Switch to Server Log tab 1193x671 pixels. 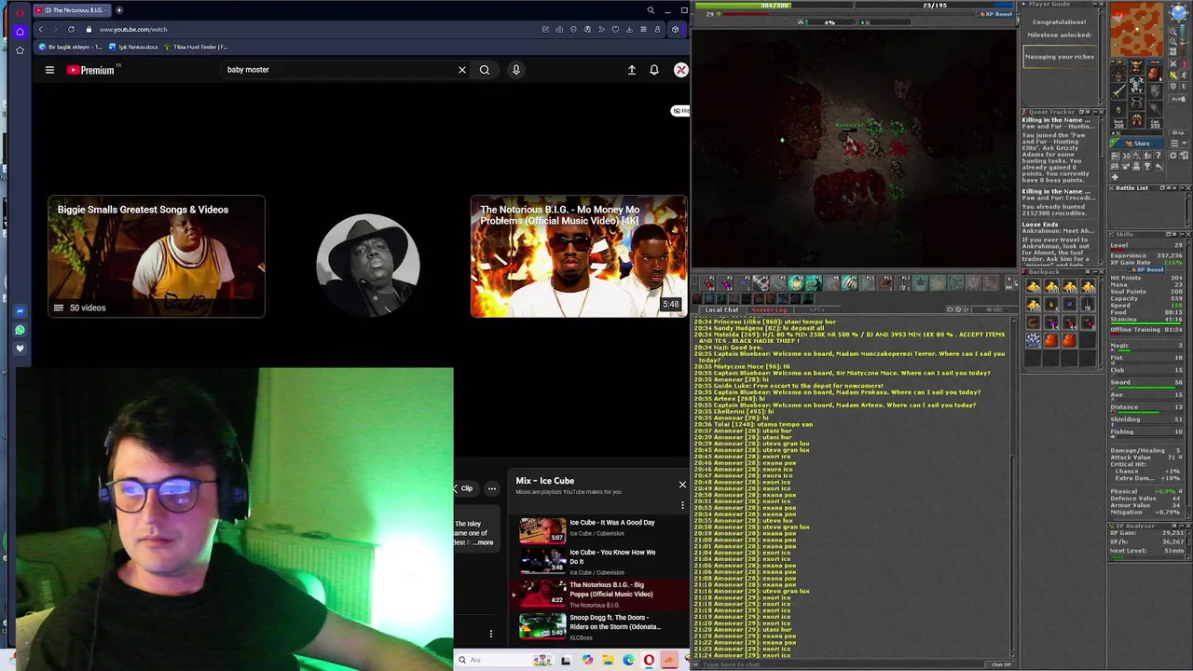(769, 309)
